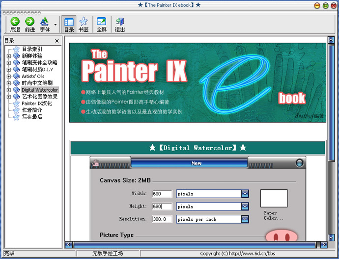Click the horizontal scrollbar thumb
The width and height of the screenshot is (339, 259).
click(x=195, y=245)
